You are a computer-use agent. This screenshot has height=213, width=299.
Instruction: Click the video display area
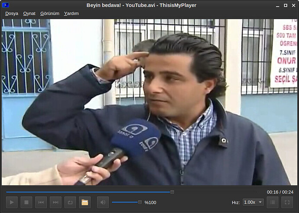click(x=149, y=102)
